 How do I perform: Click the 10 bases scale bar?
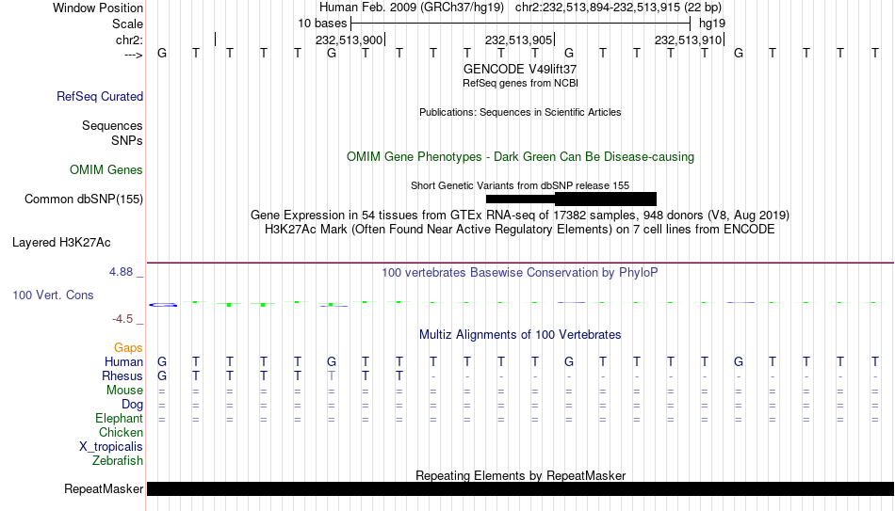pyautogui.click(x=520, y=24)
